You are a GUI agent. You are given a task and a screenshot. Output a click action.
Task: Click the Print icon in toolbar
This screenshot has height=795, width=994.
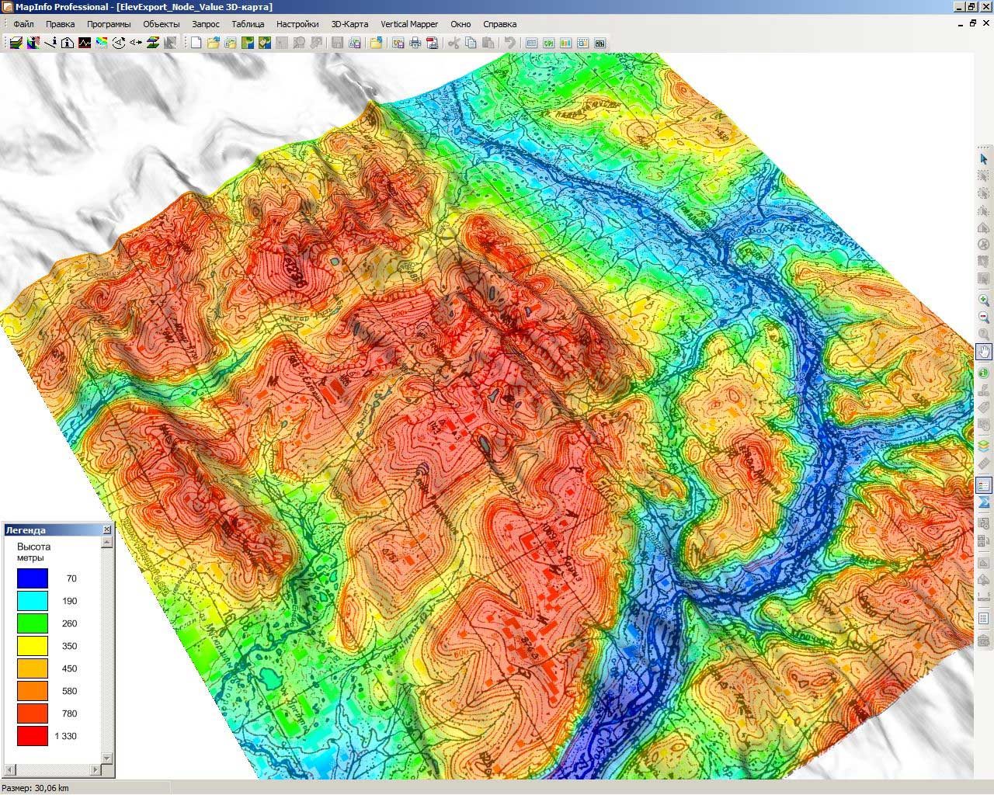[415, 43]
